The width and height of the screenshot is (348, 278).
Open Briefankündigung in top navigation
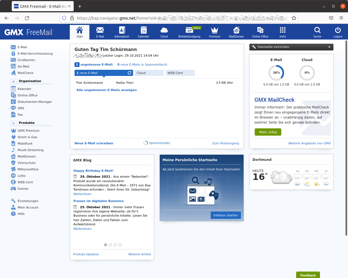pos(189,32)
